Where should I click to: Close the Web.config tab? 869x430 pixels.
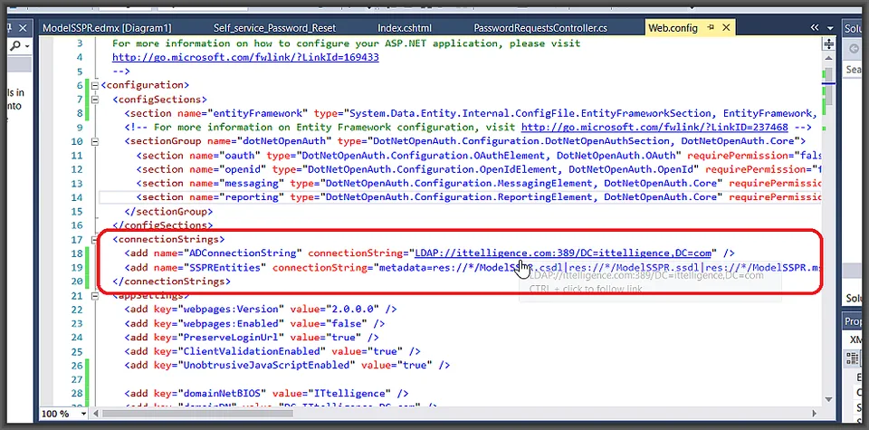click(x=727, y=28)
